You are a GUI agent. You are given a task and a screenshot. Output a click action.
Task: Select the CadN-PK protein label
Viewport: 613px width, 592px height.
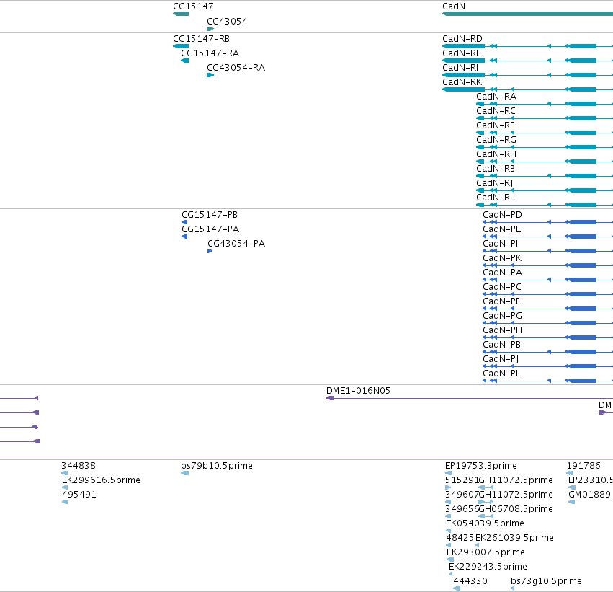coord(502,258)
